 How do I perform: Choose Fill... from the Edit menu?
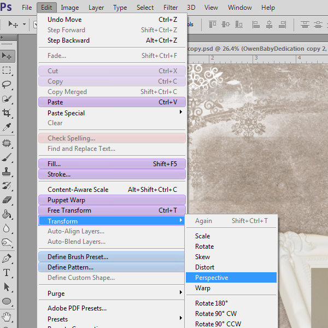point(112,164)
